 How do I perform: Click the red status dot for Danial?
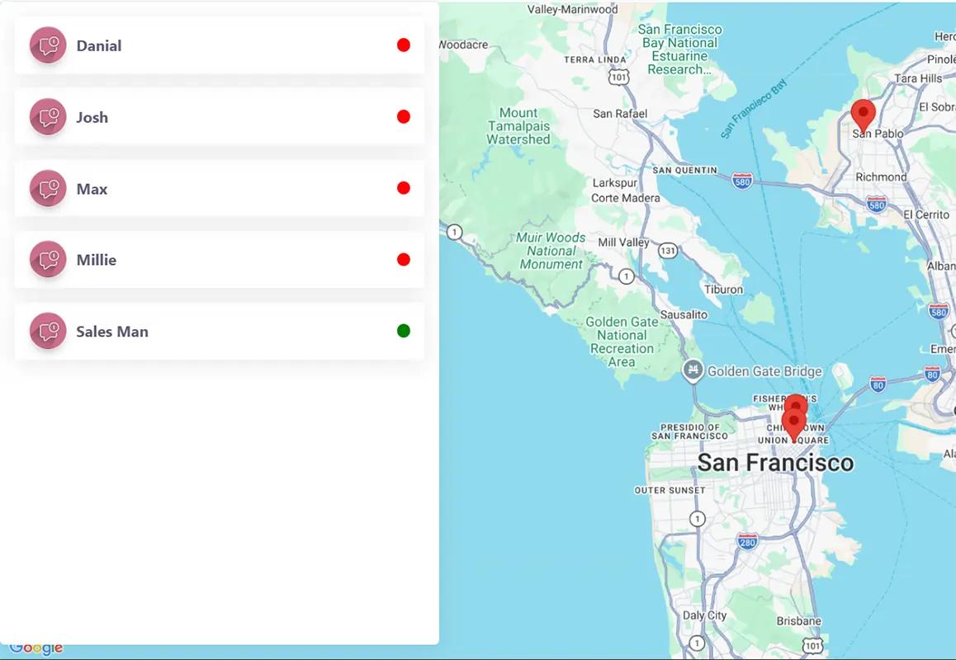[x=404, y=45]
